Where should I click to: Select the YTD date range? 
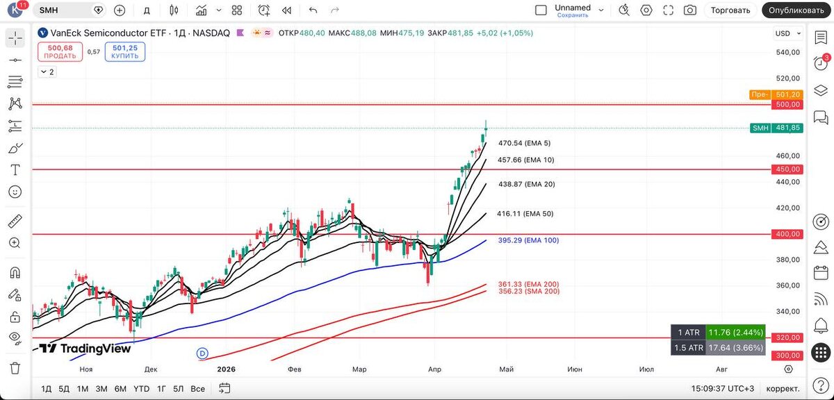141,389
